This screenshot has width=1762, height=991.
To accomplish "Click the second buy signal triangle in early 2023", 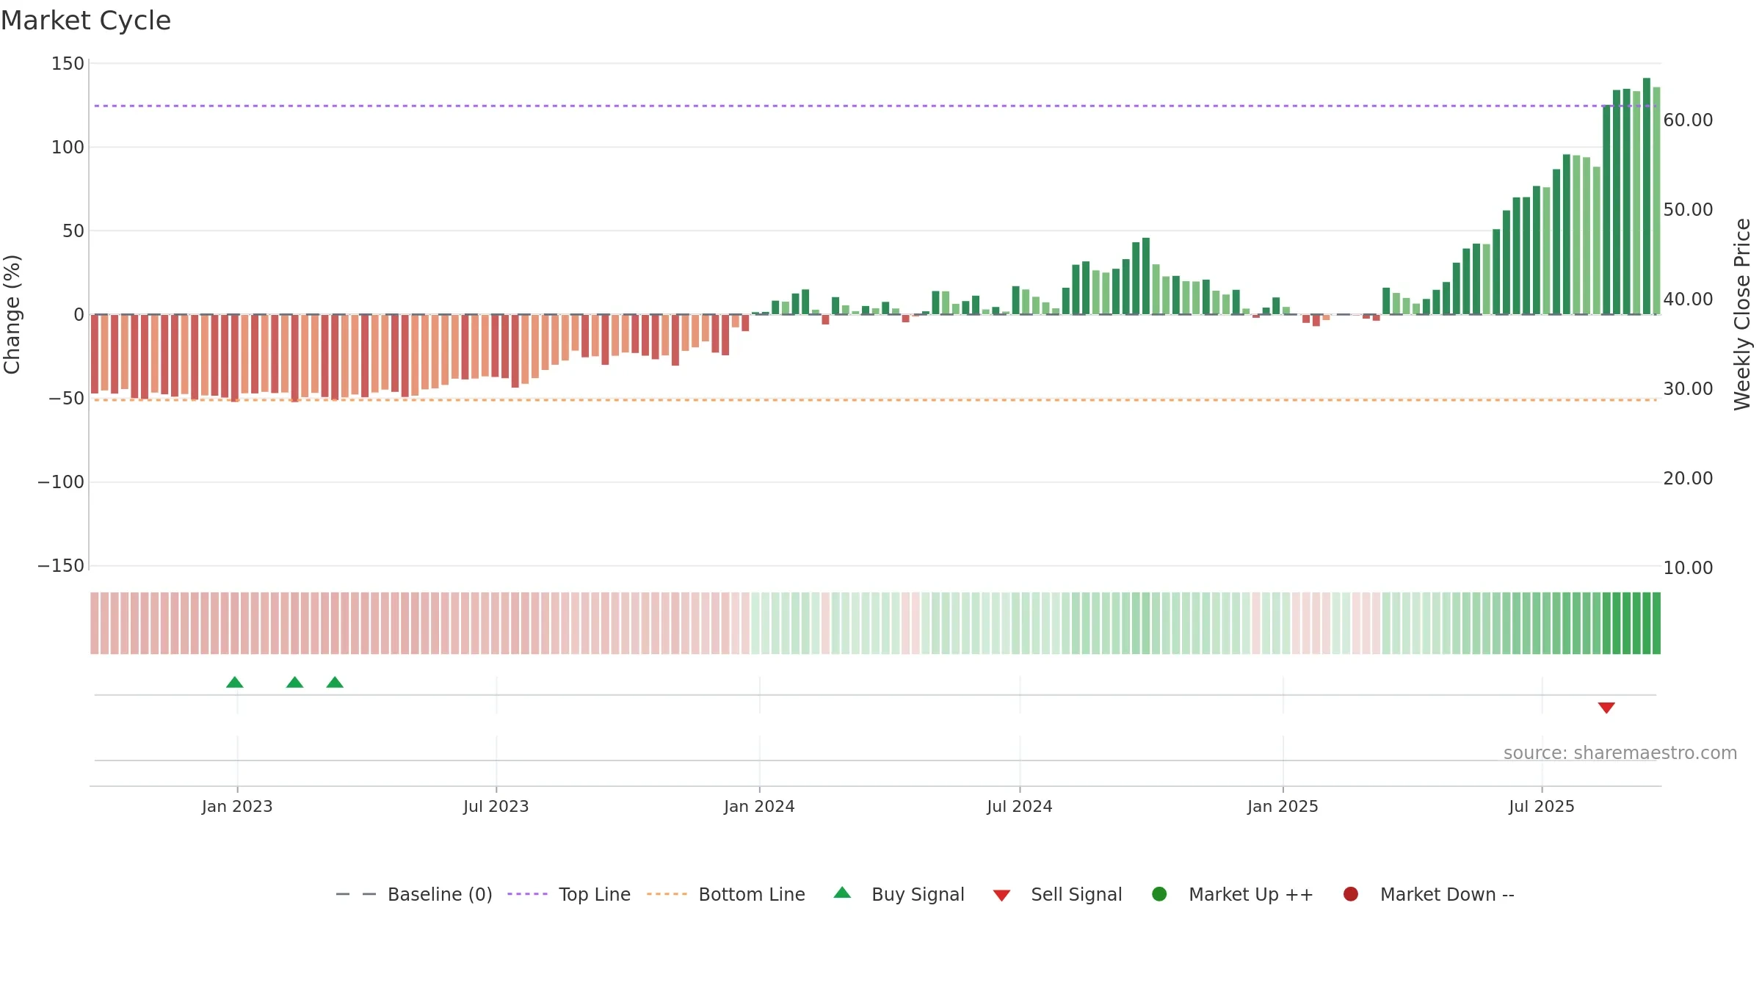I will (x=294, y=683).
